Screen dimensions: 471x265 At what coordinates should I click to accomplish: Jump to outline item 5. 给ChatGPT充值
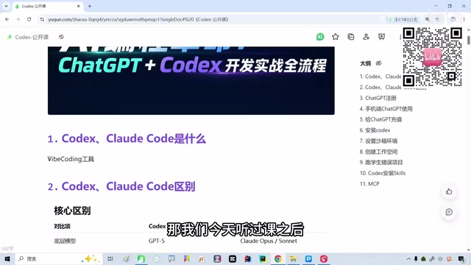(380, 119)
